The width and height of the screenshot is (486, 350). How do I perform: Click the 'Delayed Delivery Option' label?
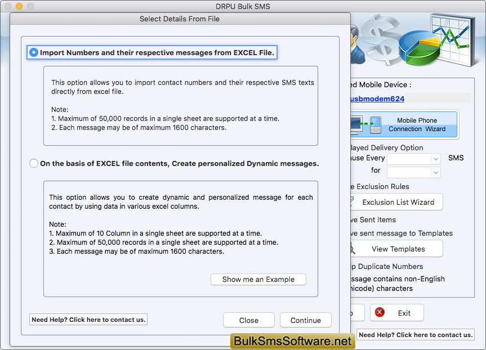386,148
